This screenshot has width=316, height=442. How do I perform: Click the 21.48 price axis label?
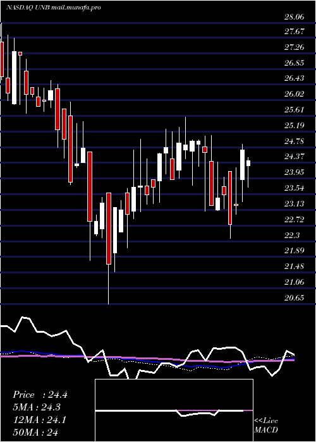[x=295, y=266]
